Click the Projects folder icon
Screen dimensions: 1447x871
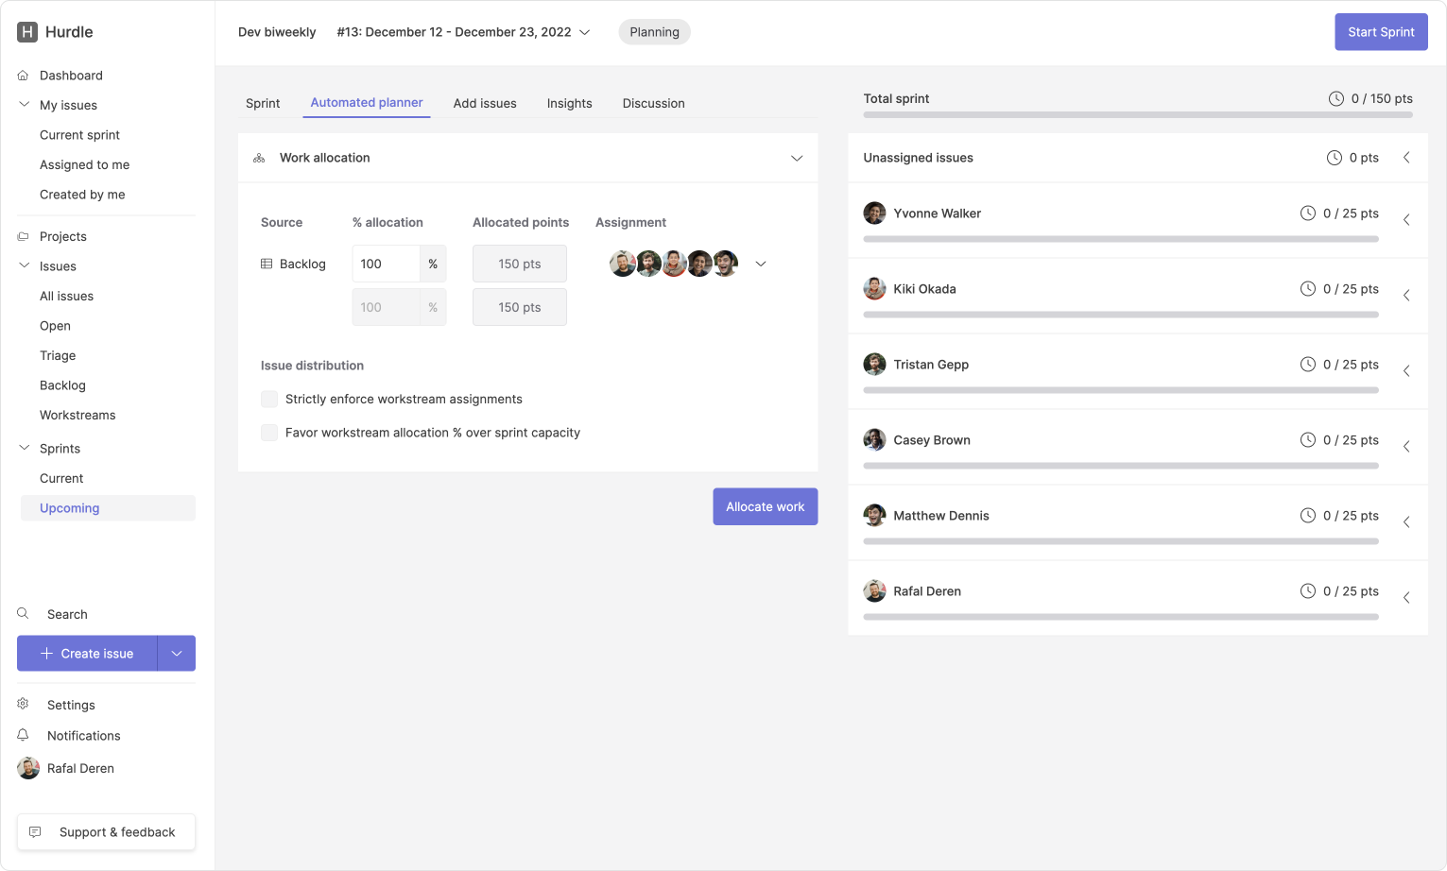(24, 237)
